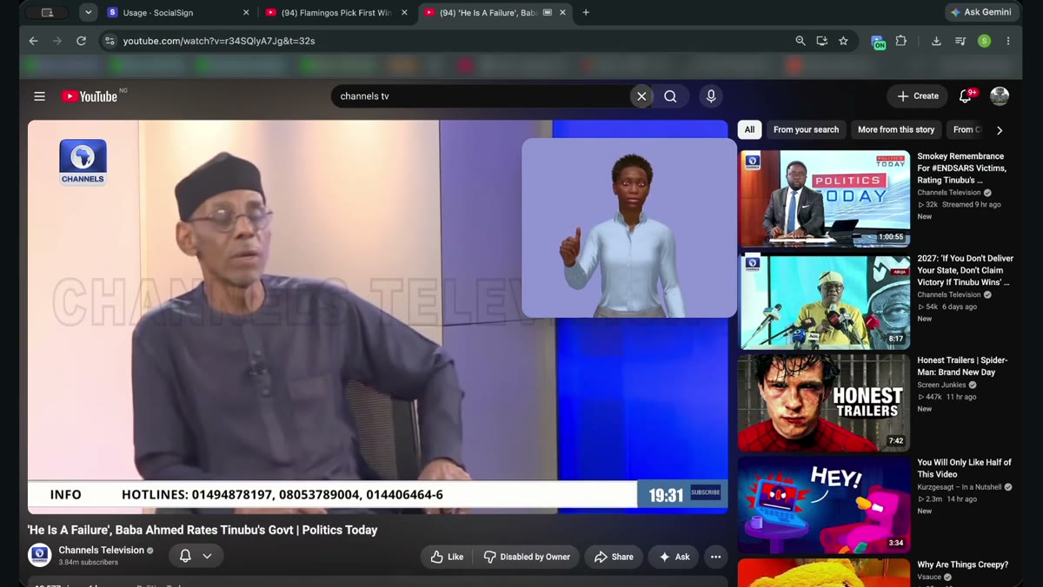
Task: Select More from this story chip
Action: (896, 129)
